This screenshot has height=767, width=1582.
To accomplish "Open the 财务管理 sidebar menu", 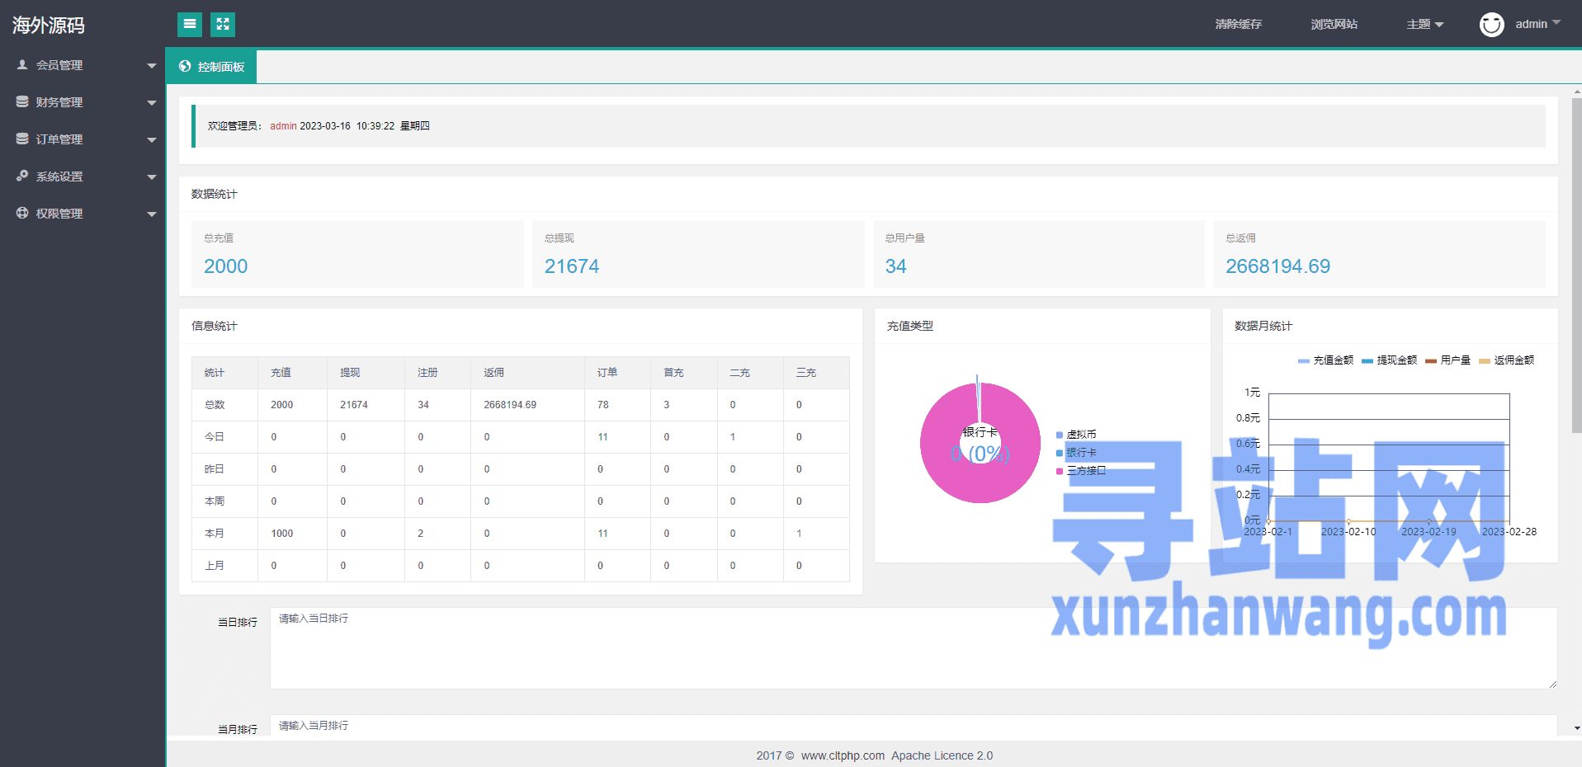I will (59, 102).
